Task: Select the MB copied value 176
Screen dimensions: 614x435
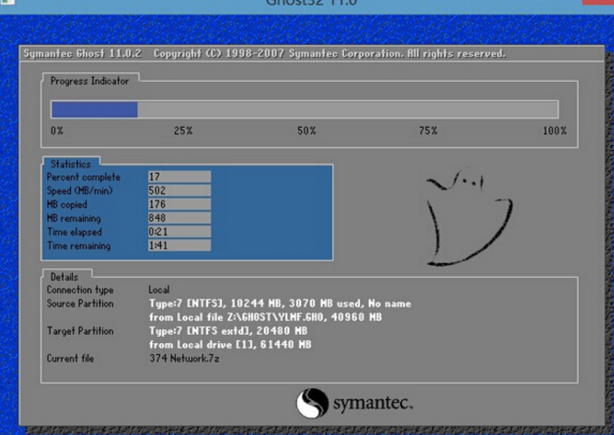Action: click(179, 204)
